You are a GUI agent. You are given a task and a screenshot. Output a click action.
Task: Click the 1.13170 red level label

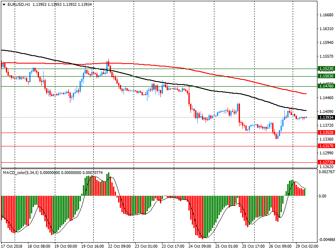pos(326,146)
